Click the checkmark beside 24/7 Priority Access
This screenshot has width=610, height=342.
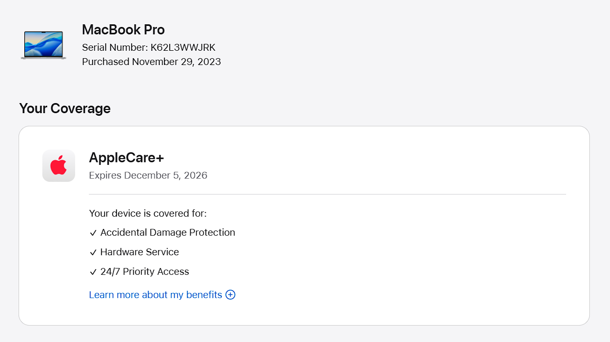coord(93,272)
